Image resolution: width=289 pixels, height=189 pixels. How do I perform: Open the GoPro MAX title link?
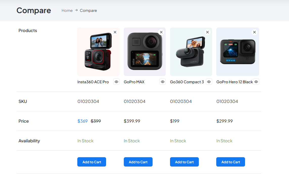(134, 82)
